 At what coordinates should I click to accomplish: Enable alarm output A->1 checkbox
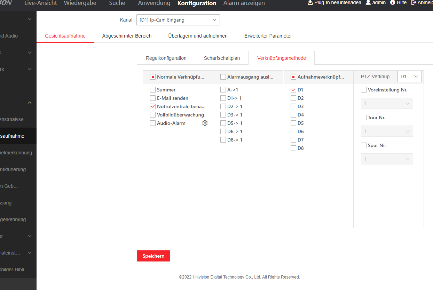point(223,90)
